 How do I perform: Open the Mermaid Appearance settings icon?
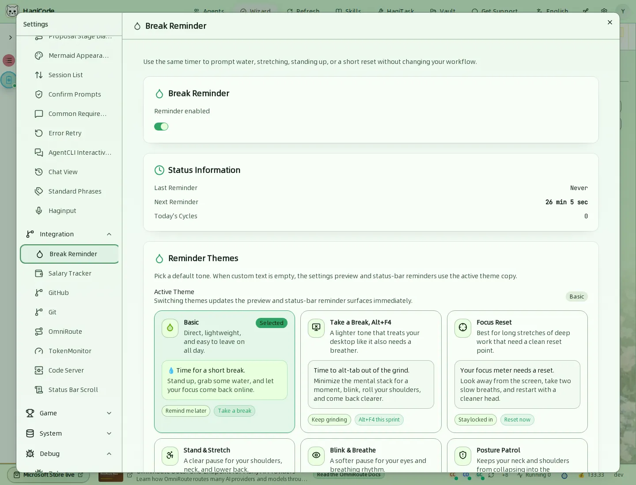tap(39, 56)
